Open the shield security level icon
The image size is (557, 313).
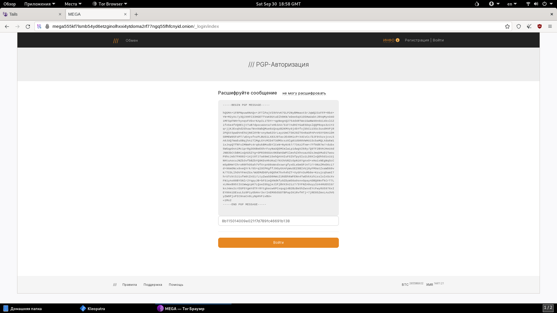[x=519, y=26]
